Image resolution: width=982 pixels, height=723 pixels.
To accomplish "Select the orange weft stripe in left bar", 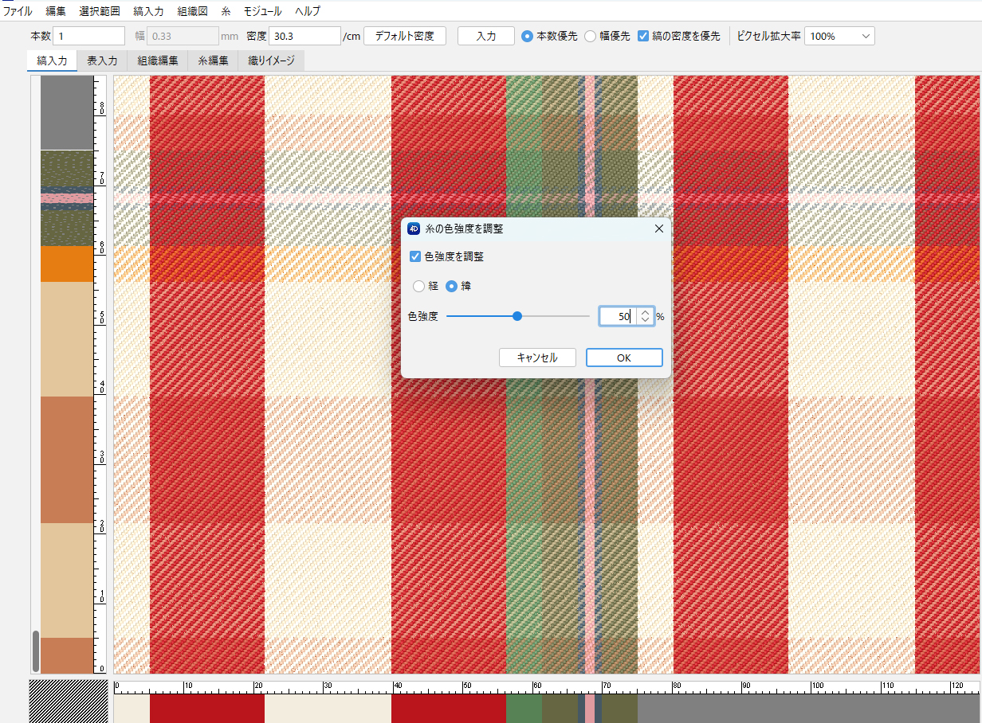I will tap(67, 264).
